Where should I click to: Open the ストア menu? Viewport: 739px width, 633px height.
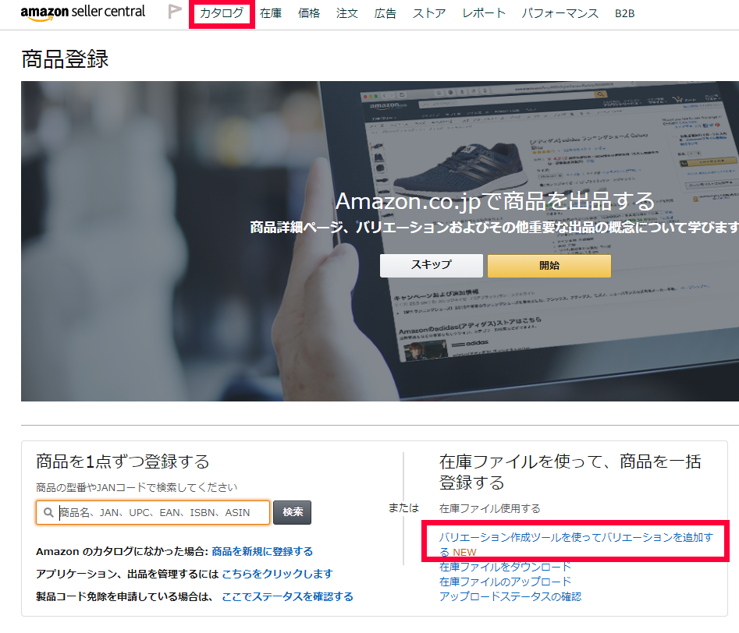[429, 13]
